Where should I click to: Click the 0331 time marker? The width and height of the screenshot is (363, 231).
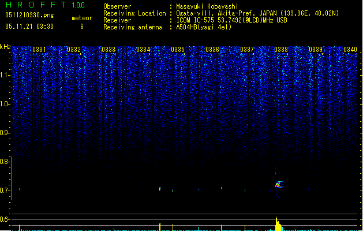[39, 50]
